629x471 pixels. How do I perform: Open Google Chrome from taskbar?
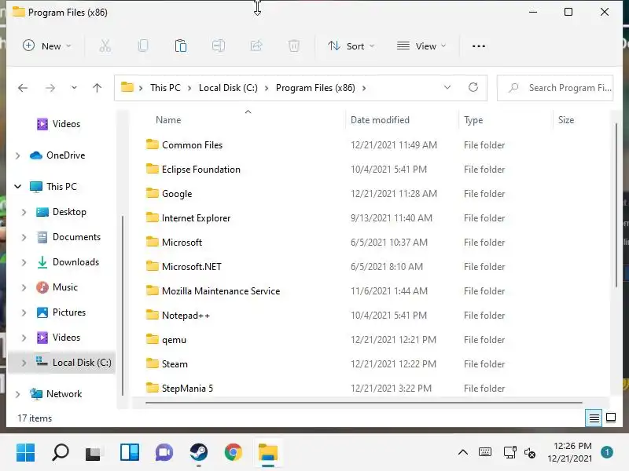tap(233, 453)
